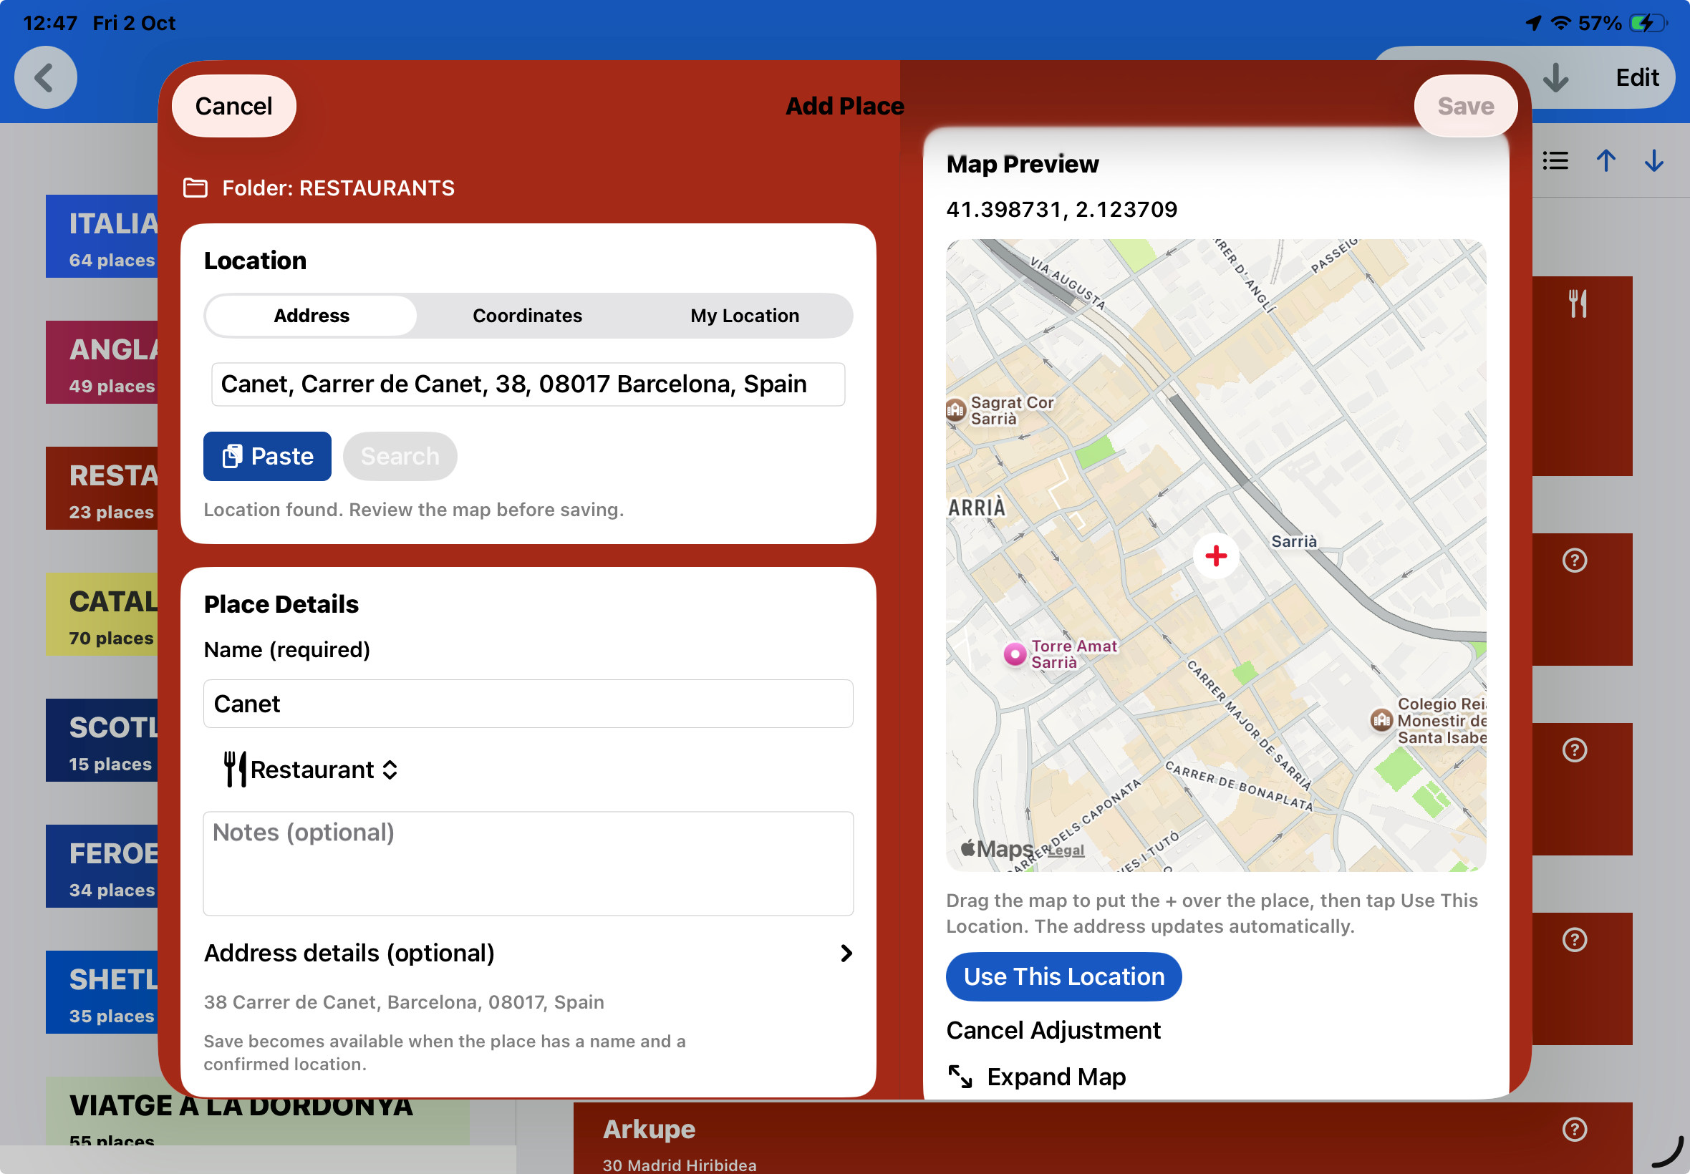1690x1174 pixels.
Task: Tap the question mark icon on Arkupe row
Action: pos(1575,1129)
